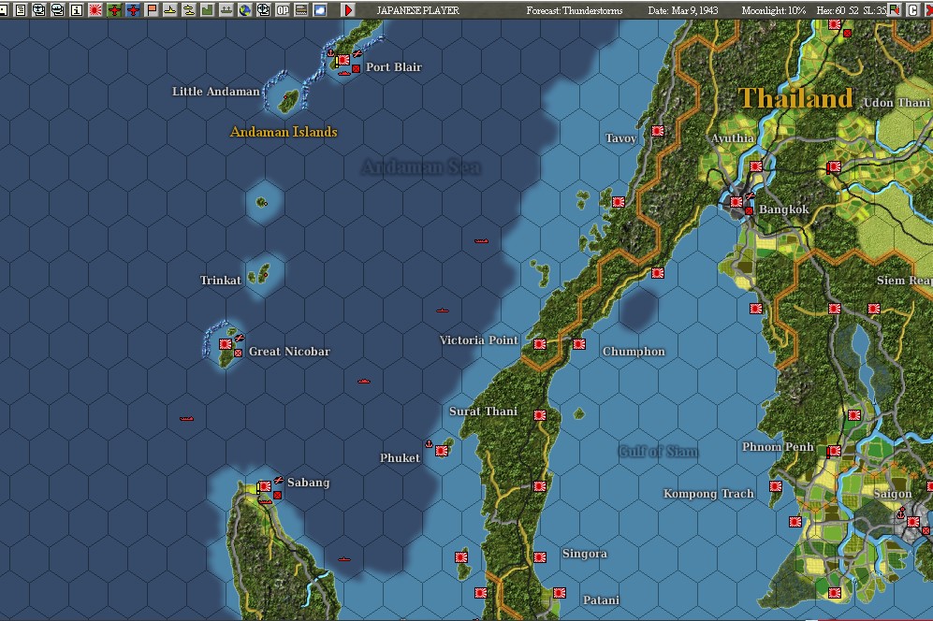Select the Chumphon base flag marker
Image resolution: width=933 pixels, height=621 pixels.
coord(579,344)
